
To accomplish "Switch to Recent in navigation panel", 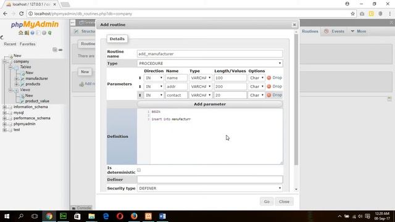I will tap(10, 44).
